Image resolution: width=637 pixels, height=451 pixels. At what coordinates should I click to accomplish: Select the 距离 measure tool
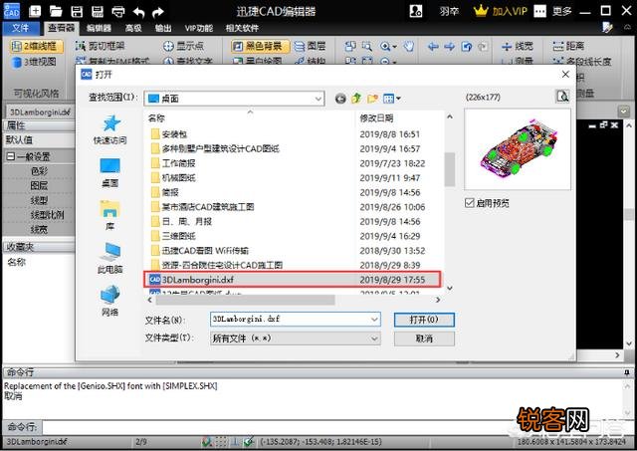click(x=568, y=46)
